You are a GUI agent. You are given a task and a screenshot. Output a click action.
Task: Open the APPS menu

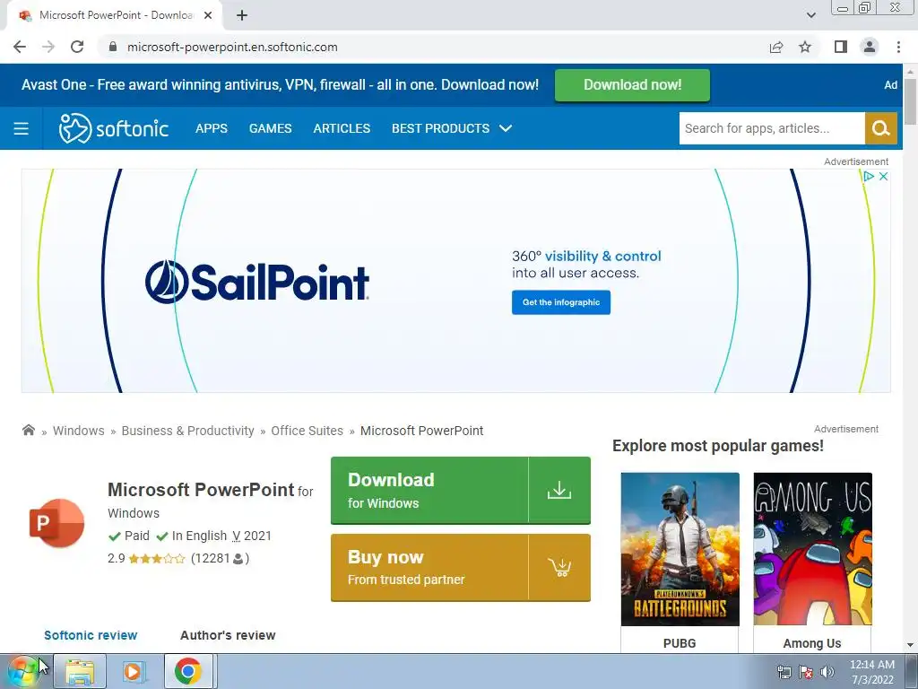pos(212,128)
